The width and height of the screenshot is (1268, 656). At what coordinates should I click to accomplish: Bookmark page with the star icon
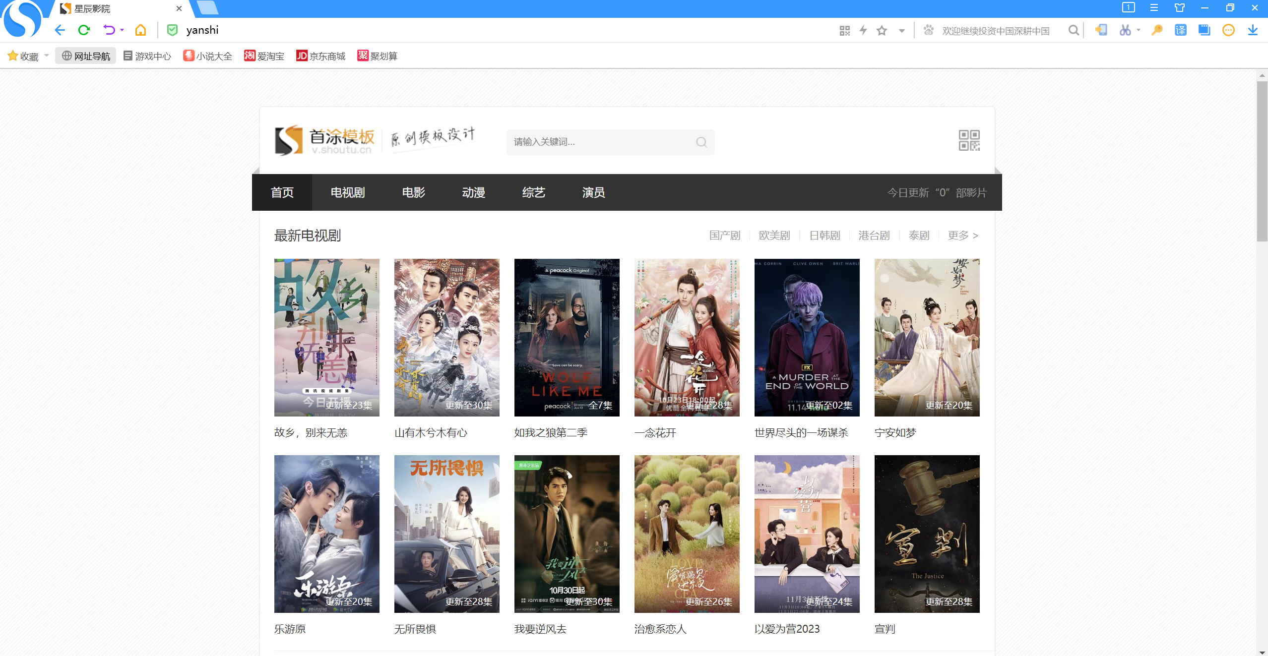[882, 31]
